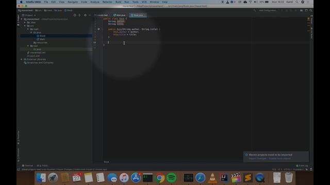This screenshot has width=330, height=185.
Task: Toggle the Project side tool stripe button
Action: pos(19,20)
